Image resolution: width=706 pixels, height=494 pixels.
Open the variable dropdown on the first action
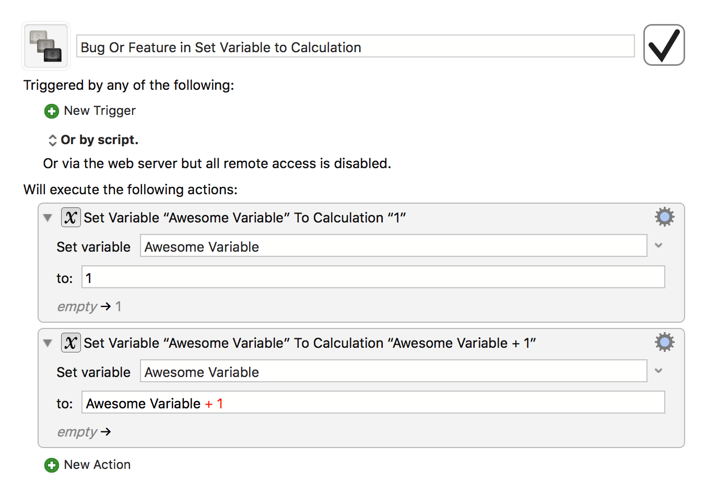[658, 245]
